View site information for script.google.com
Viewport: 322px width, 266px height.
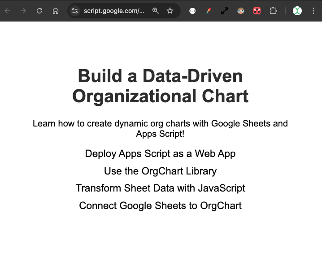[x=75, y=11]
